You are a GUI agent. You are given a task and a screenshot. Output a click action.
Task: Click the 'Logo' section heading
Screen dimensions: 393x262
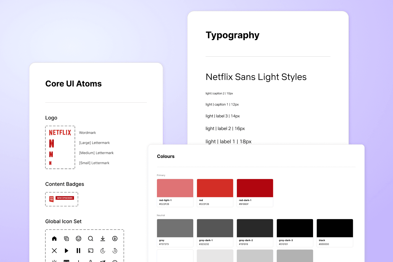pos(51,118)
